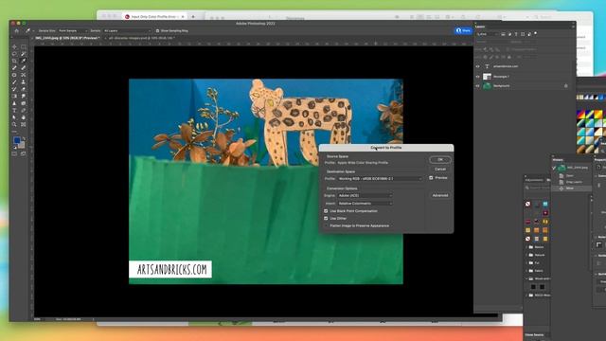Expand the Natural styles folder
606x341 pixels.
[x=526, y=255]
